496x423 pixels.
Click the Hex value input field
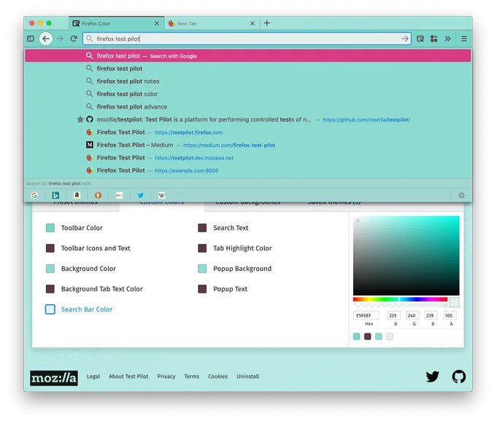[x=366, y=315]
